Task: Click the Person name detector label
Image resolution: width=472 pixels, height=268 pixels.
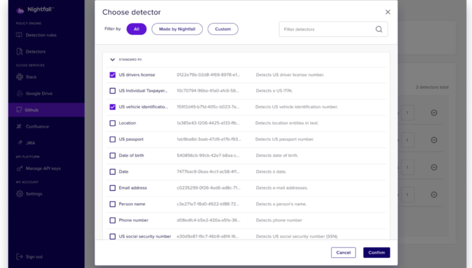Action: (132, 204)
